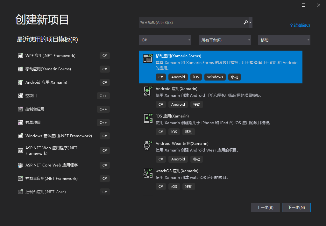
Task: Open the C# language filter dropdown
Action: (165, 40)
